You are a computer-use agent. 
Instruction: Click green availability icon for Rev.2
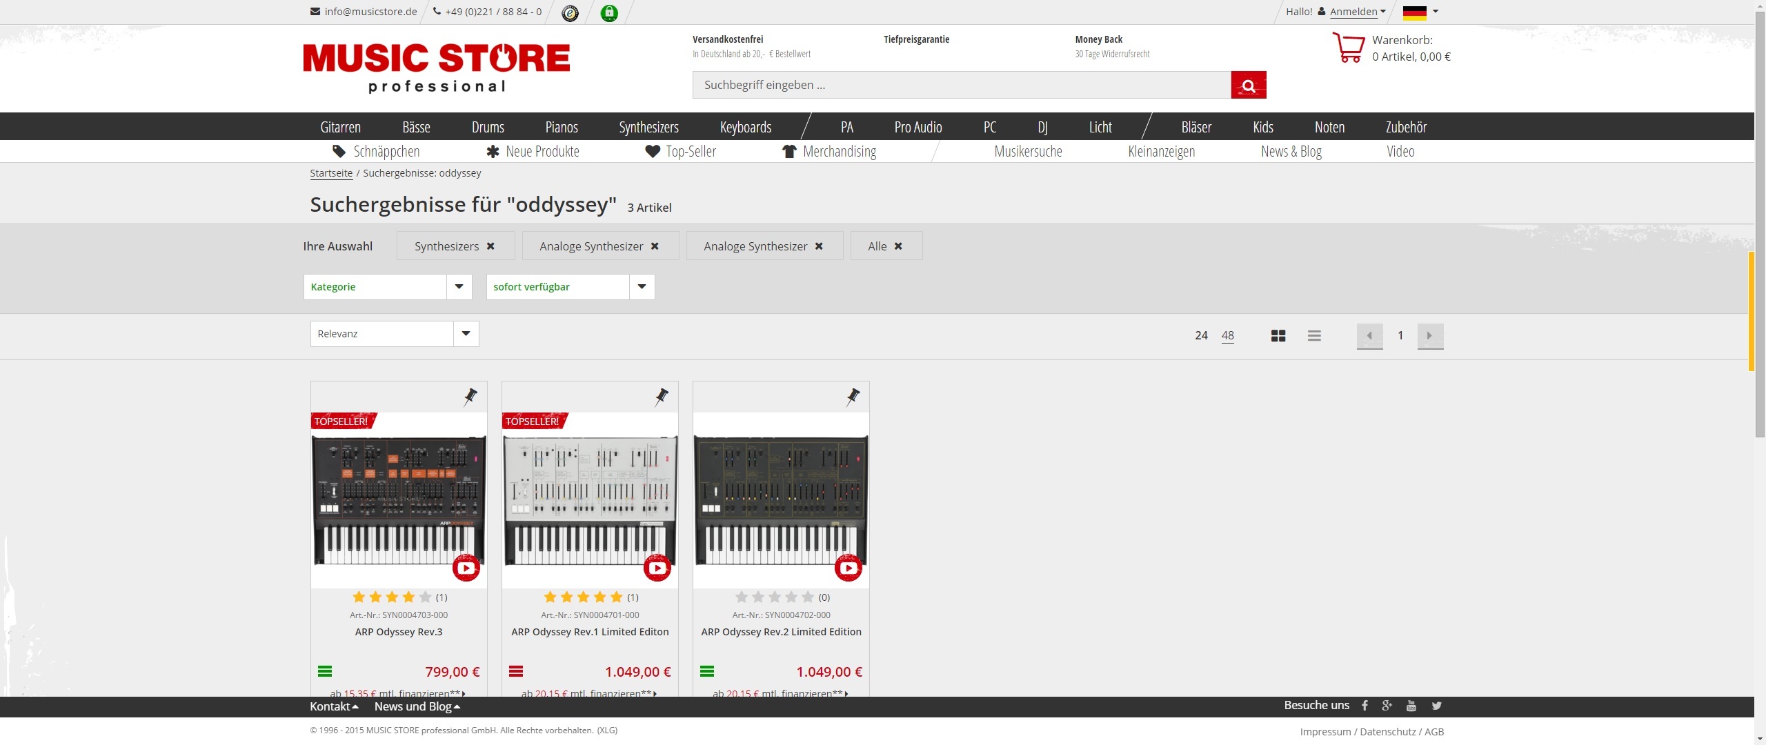coord(707,671)
